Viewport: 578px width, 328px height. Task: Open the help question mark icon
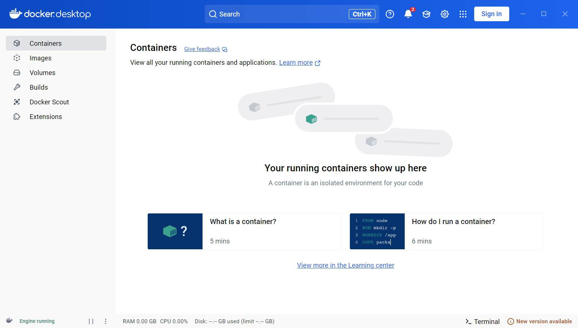coord(390,14)
